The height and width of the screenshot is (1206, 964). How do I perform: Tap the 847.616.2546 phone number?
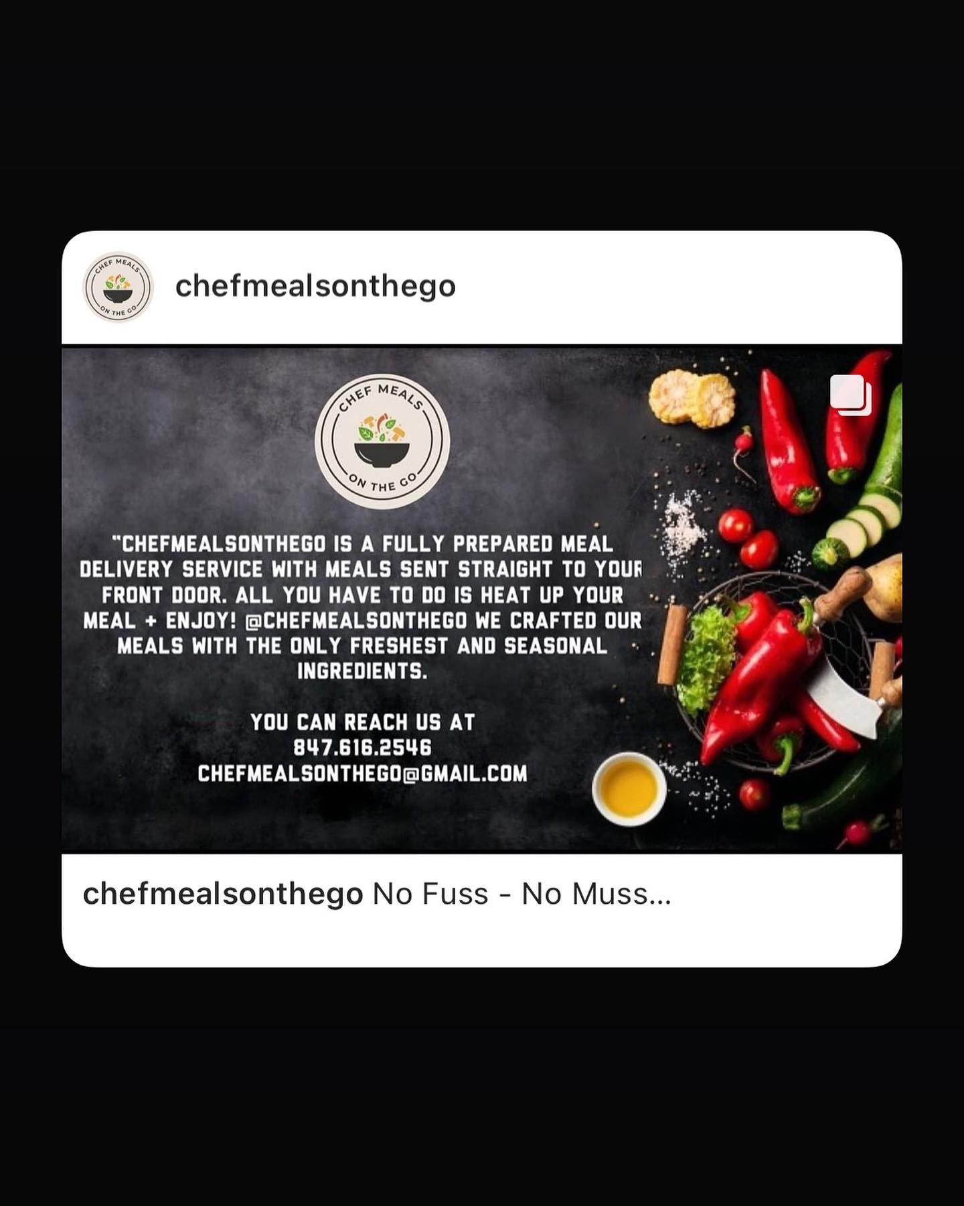[362, 748]
